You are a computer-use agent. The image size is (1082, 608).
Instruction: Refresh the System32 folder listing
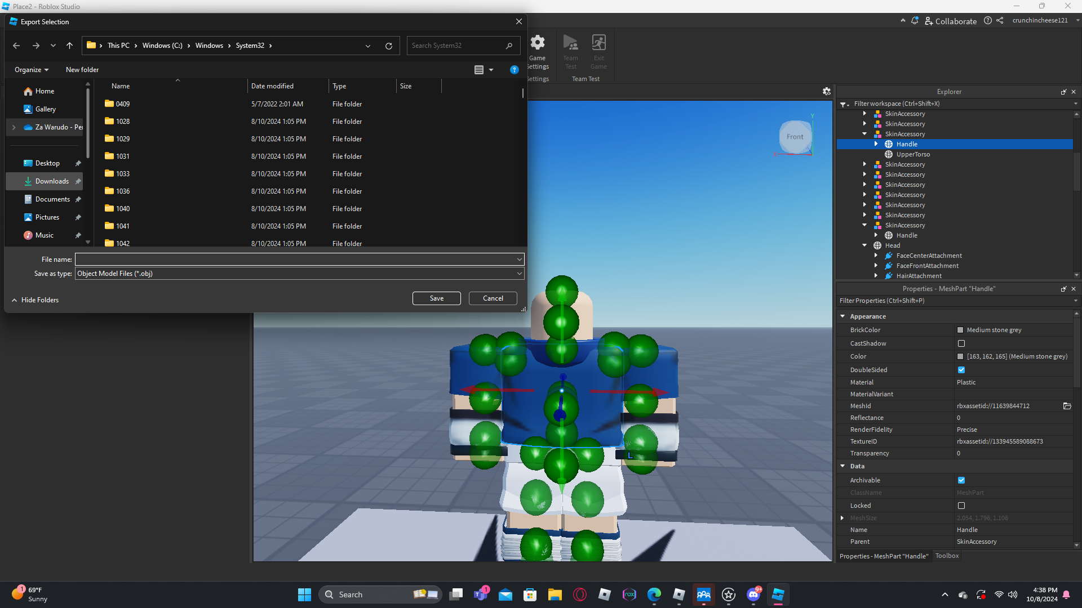point(388,46)
